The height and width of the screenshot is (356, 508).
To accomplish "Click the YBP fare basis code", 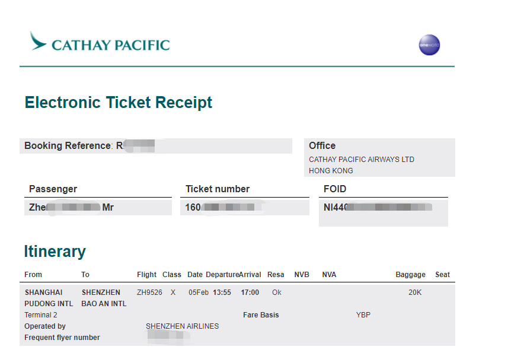I will (363, 315).
